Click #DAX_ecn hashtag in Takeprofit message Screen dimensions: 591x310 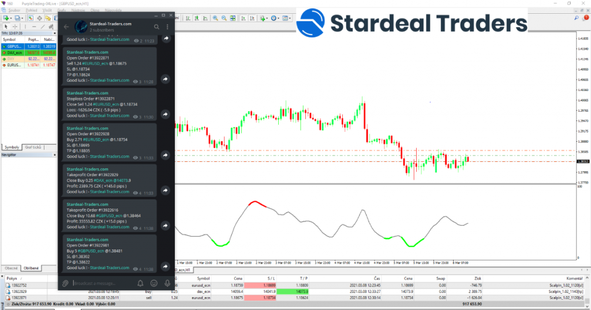click(x=103, y=180)
